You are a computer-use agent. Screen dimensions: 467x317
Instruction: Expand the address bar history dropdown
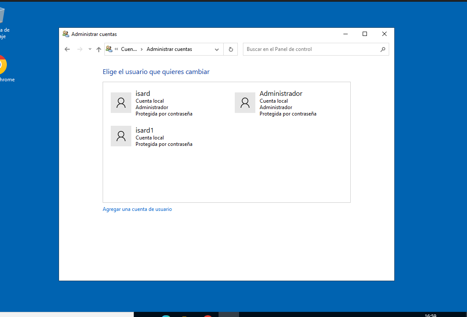(x=217, y=49)
